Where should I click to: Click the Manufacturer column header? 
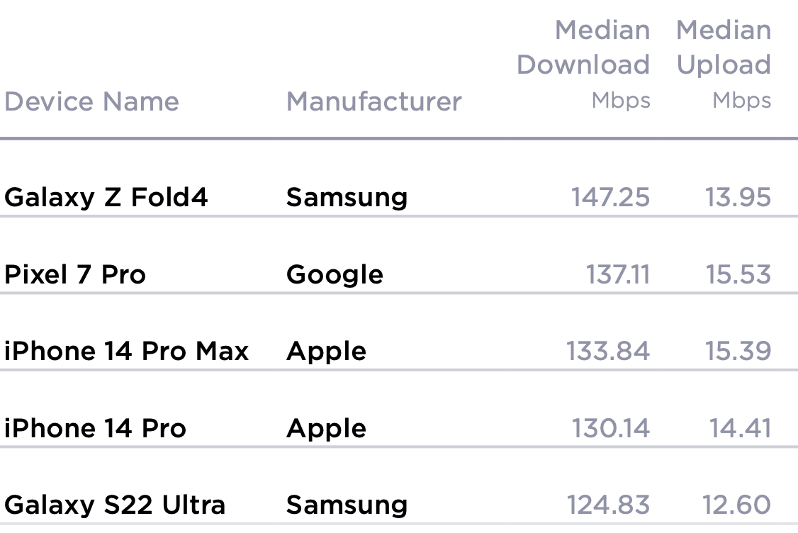click(x=373, y=101)
